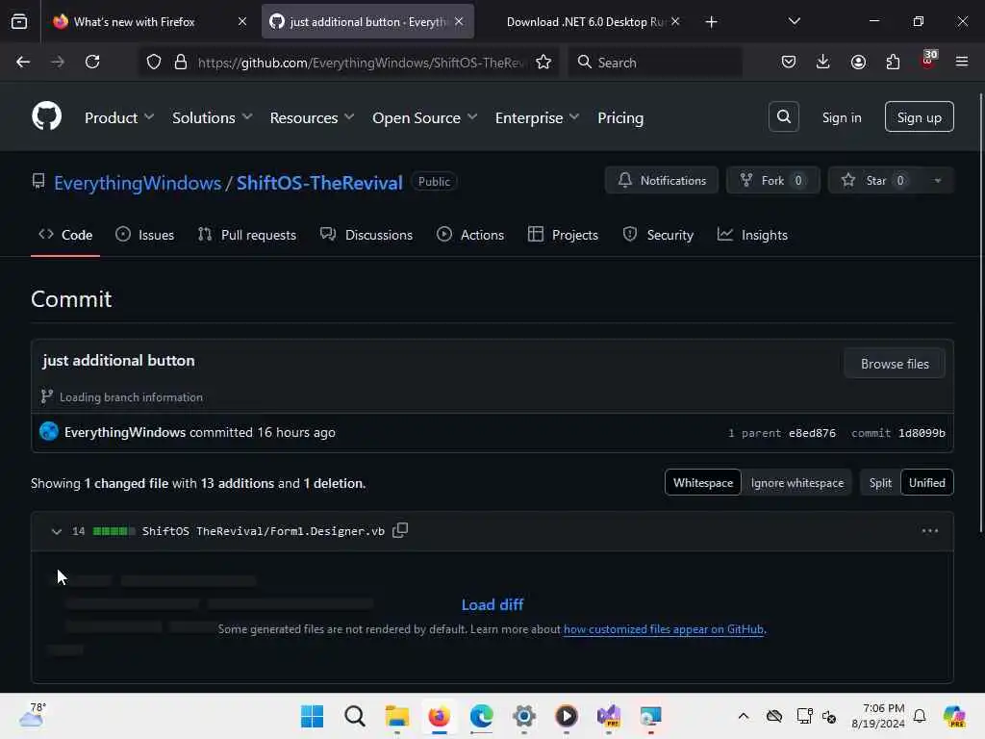Select Ignore whitespace option
Image resolution: width=985 pixels, height=739 pixels.
click(797, 483)
